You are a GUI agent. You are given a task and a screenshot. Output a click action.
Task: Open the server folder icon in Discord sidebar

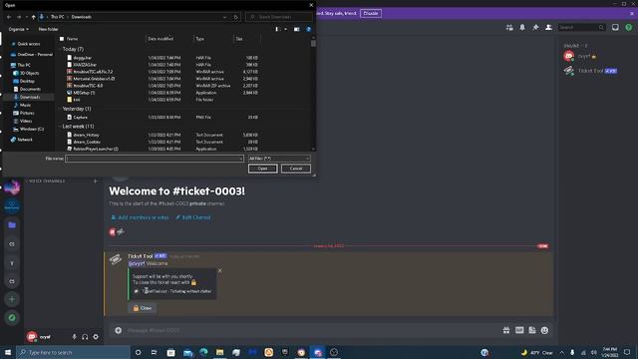[12, 224]
